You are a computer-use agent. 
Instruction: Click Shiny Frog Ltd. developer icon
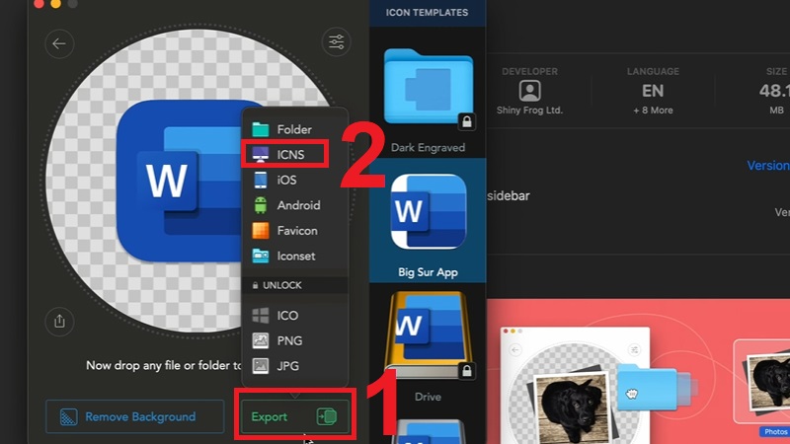pyautogui.click(x=529, y=91)
